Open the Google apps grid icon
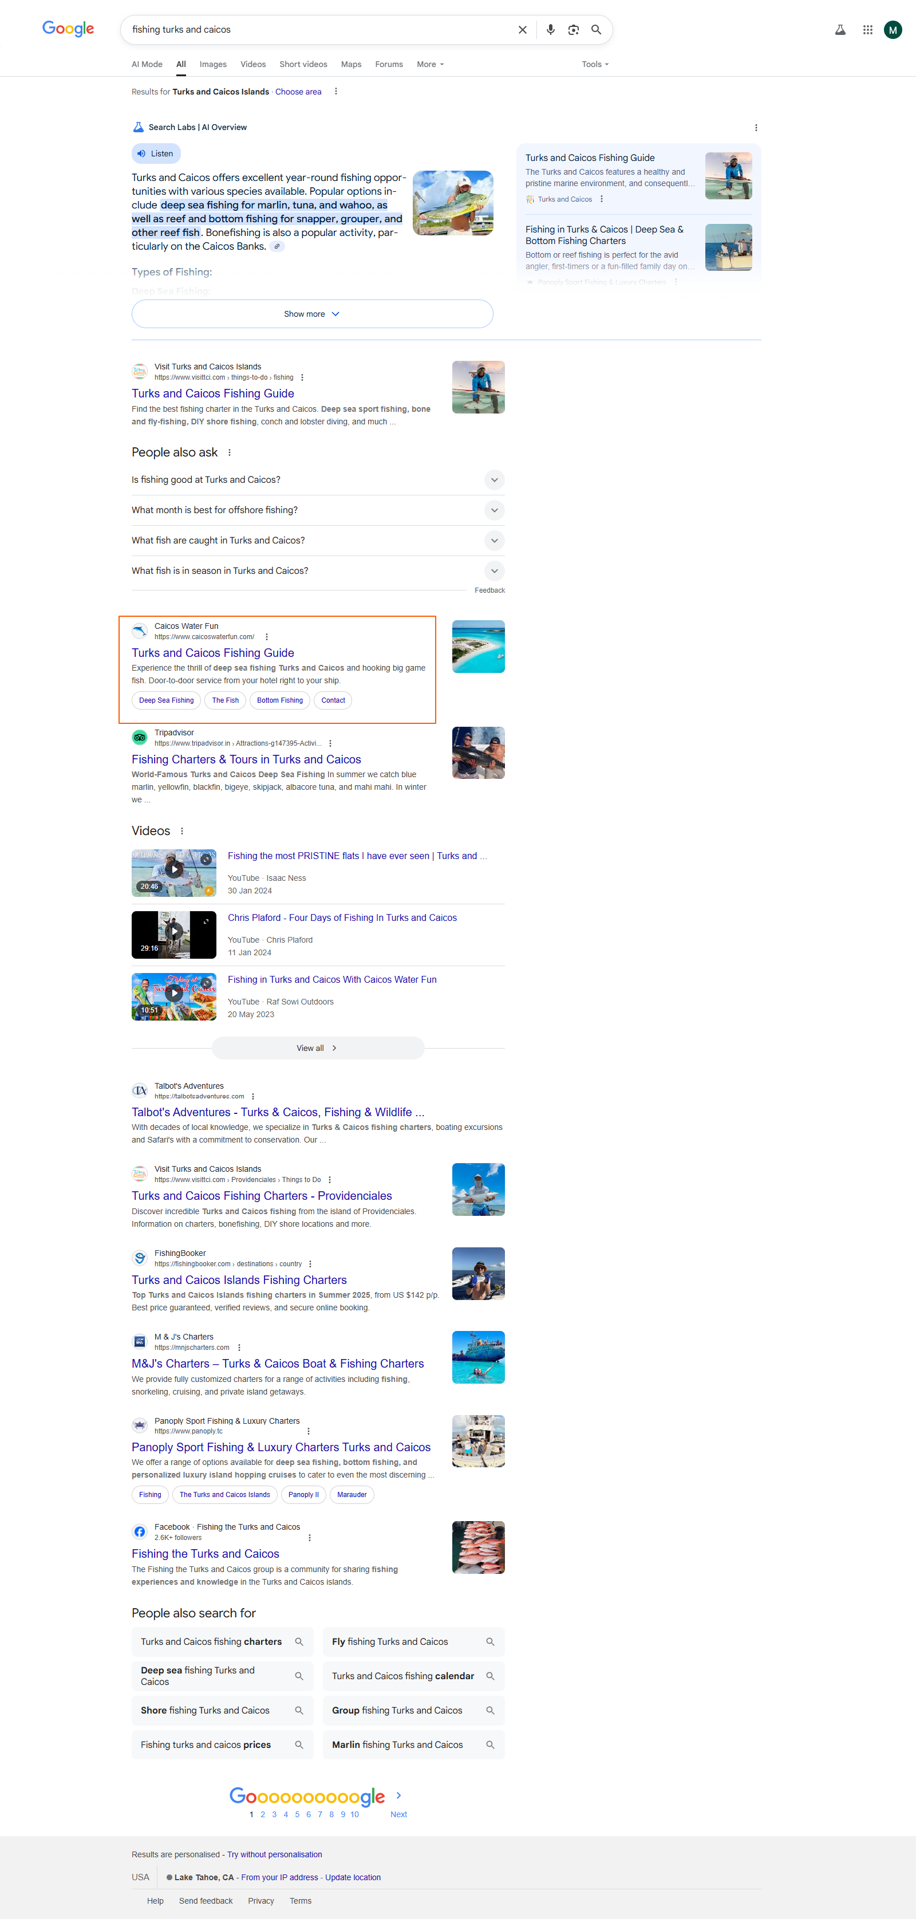The width and height of the screenshot is (916, 1922). point(867,30)
